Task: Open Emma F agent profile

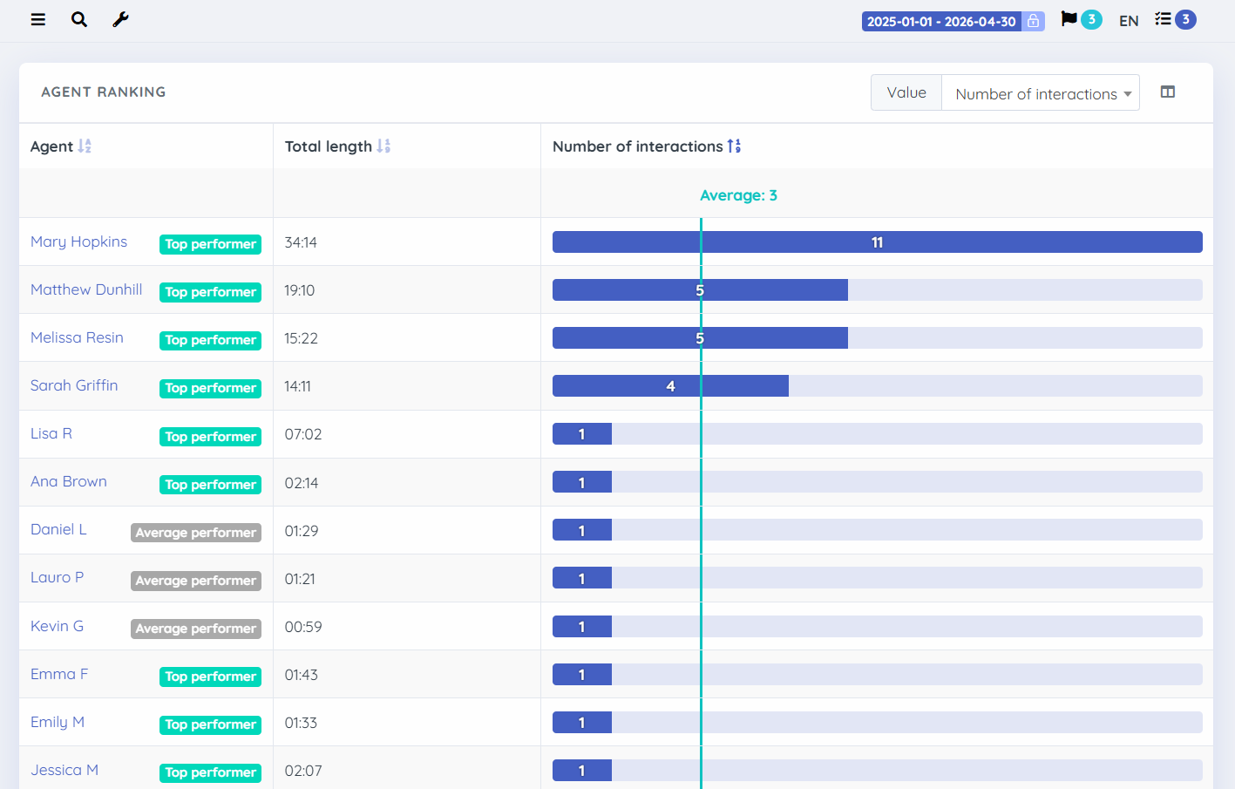Action: (x=59, y=674)
